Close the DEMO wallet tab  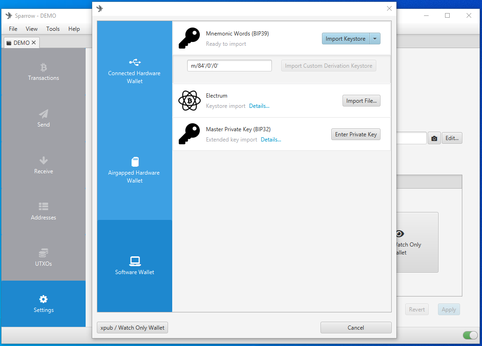coord(34,42)
